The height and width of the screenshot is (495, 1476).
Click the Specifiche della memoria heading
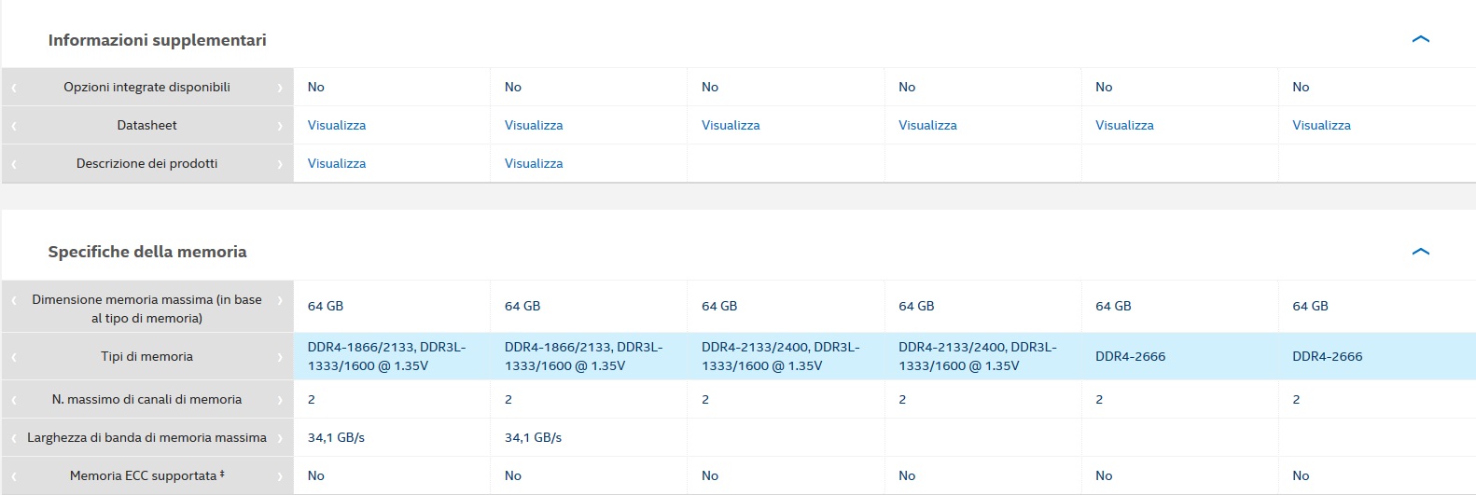(x=147, y=252)
